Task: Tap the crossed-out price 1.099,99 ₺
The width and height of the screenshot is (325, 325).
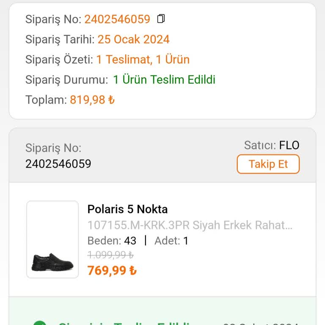Action: click(x=110, y=255)
